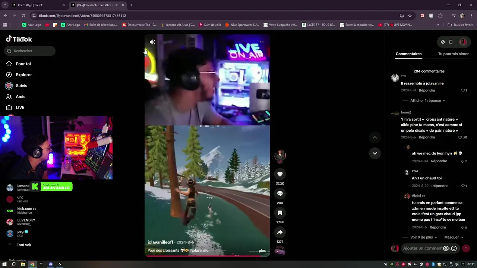Reply to the 2024-8-14 comment

coord(439,161)
